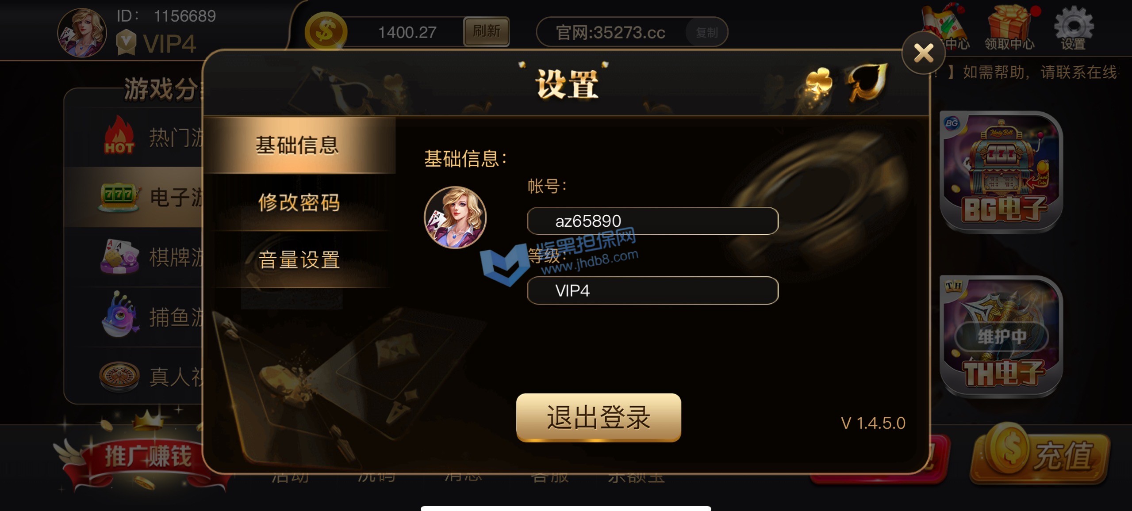Select the playing cards 棋牌 category icon

coord(119,256)
